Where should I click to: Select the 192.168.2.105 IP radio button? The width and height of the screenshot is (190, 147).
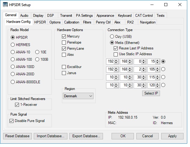coord(163,69)
